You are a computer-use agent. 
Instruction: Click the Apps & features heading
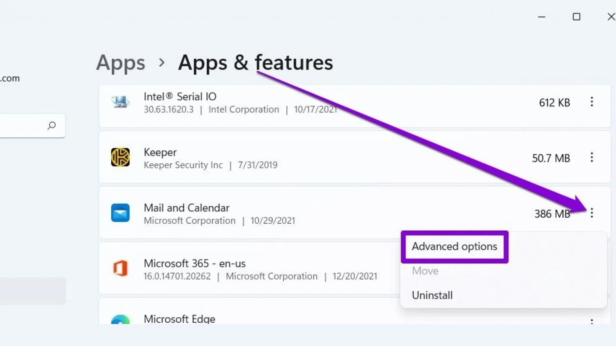[255, 62]
